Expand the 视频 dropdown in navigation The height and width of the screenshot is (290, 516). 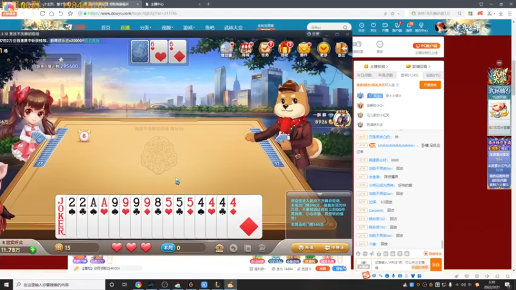point(167,28)
